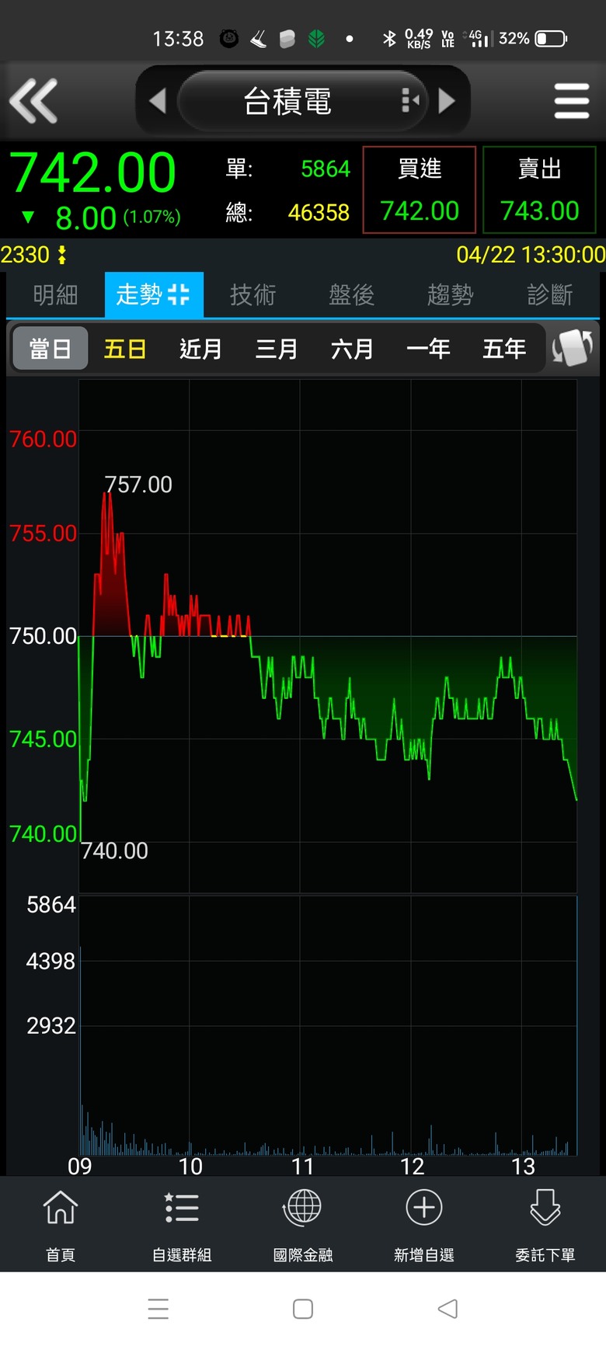Tap the Bluetooth status icon

[x=389, y=38]
